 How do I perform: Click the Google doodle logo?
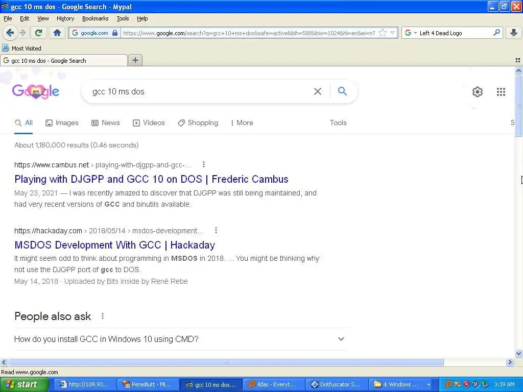pos(36,91)
